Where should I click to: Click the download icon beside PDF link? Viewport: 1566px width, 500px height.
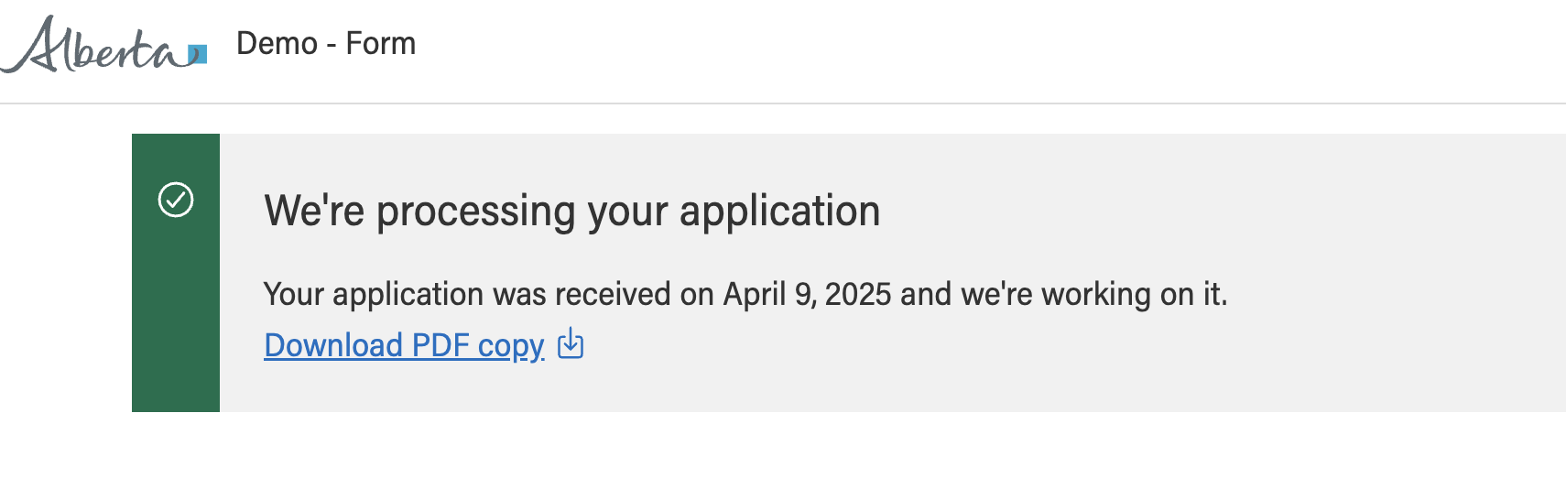pos(571,343)
